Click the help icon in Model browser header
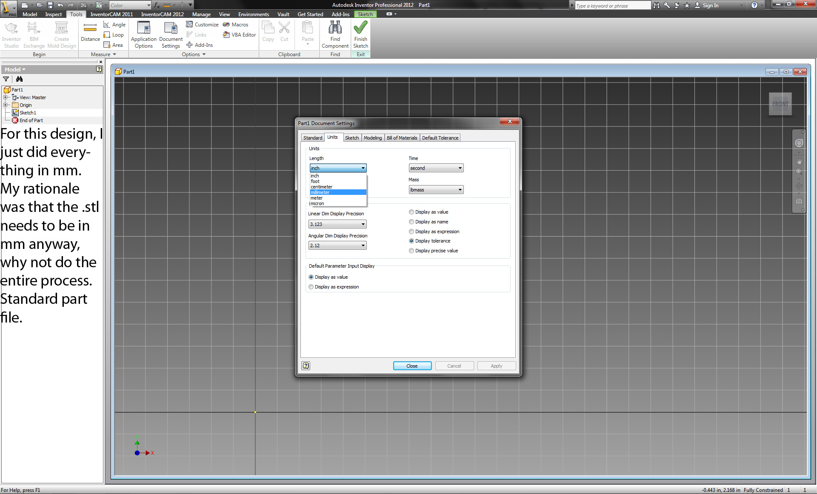Image resolution: width=817 pixels, height=494 pixels. pos(99,69)
